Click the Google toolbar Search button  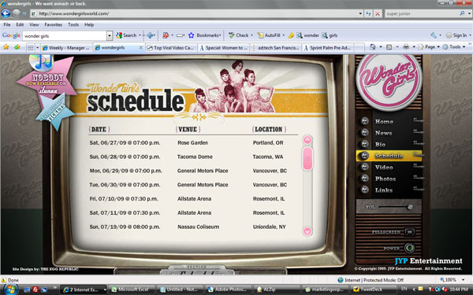tap(127, 35)
